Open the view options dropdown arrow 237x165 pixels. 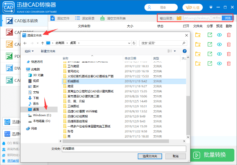pyautogui.click(x=175, y=51)
